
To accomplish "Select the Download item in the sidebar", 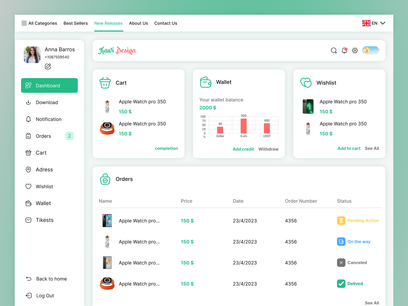I will [x=47, y=102].
